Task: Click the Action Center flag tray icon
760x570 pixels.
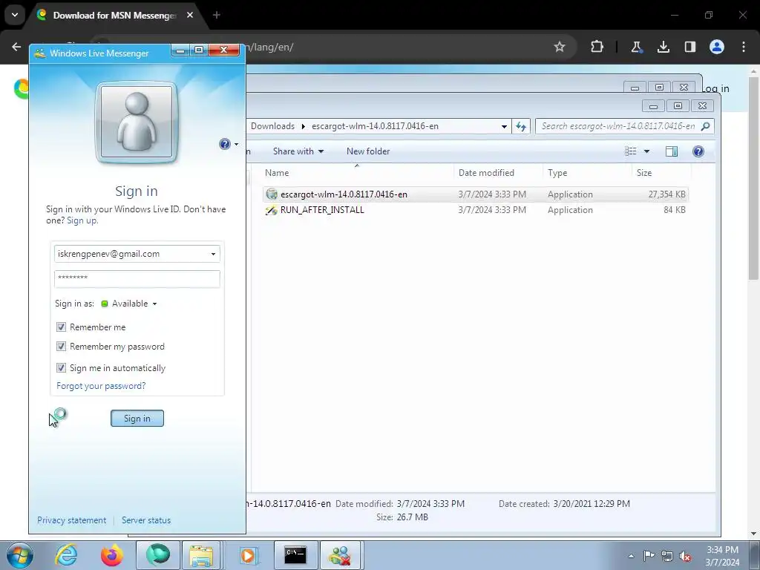Action: pos(649,556)
